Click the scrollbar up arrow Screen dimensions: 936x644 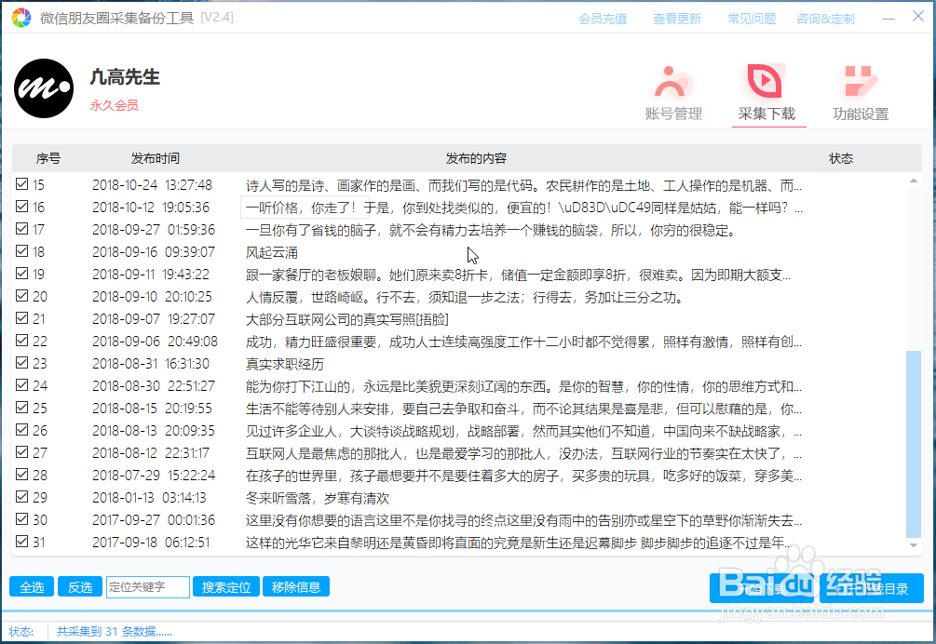coord(914,181)
